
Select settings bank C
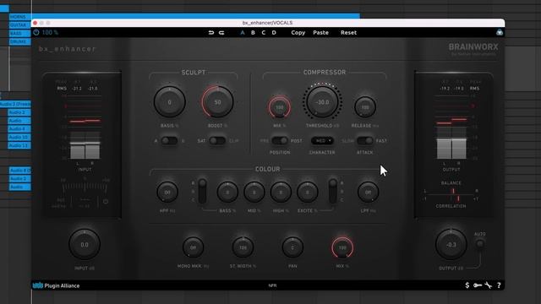[x=263, y=32]
